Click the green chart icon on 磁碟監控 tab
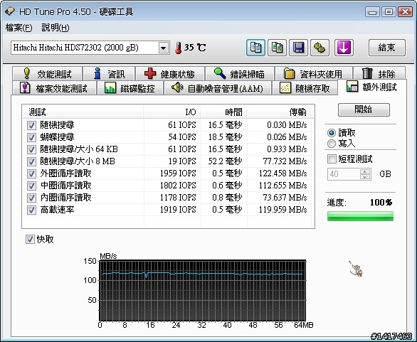 pyautogui.click(x=110, y=87)
